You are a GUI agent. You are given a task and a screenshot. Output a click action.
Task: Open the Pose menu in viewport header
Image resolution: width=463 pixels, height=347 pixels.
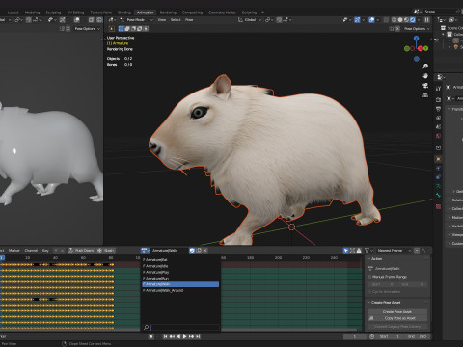point(189,20)
